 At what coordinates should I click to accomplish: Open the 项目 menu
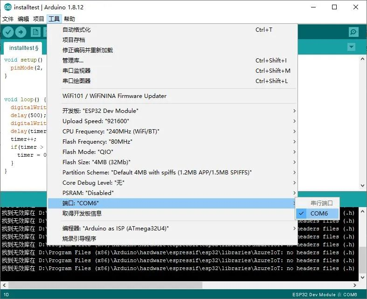point(38,19)
